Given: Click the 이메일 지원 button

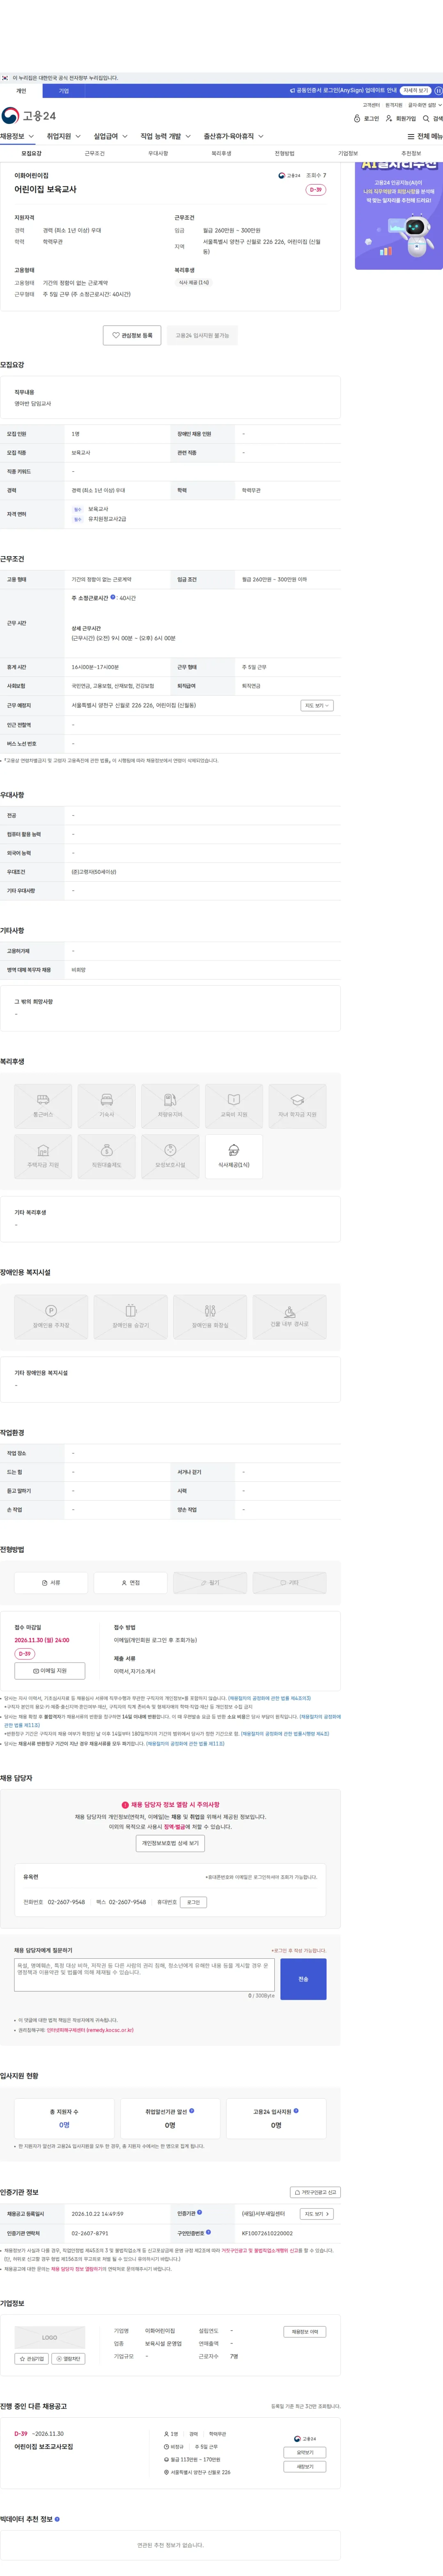Looking at the screenshot, I should [x=50, y=1671].
